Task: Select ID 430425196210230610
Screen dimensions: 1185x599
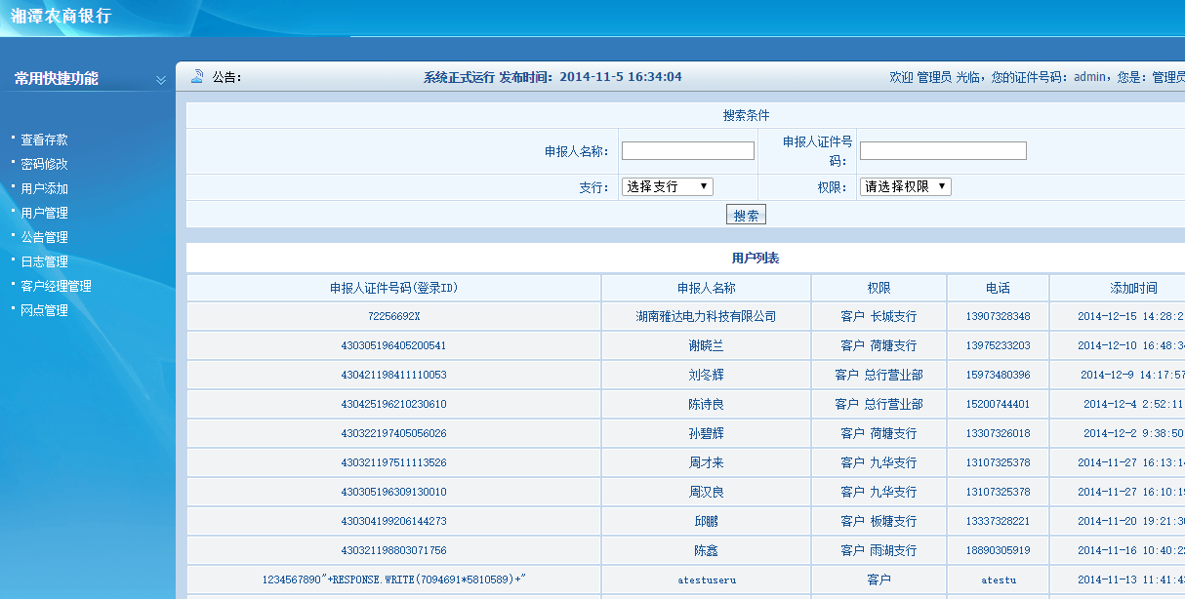Action: click(394, 405)
